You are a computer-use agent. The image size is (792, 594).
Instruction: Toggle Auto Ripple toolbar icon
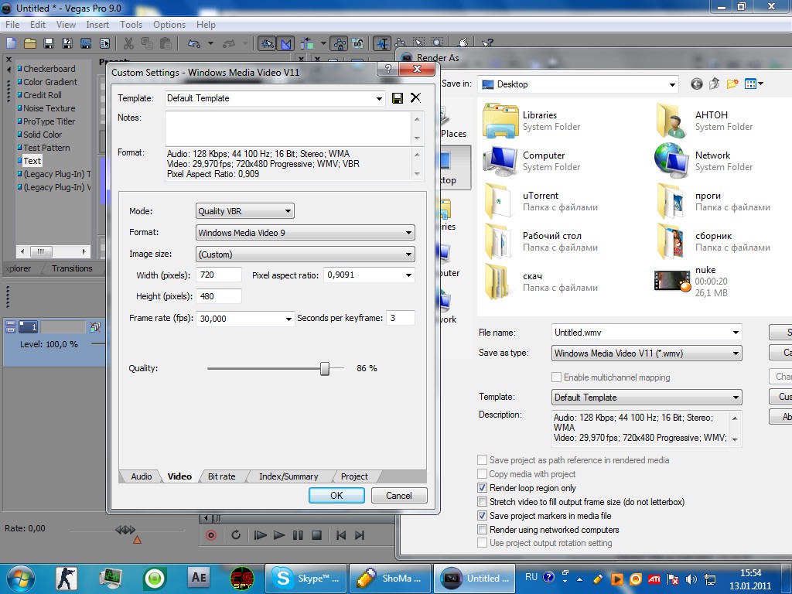(x=306, y=44)
